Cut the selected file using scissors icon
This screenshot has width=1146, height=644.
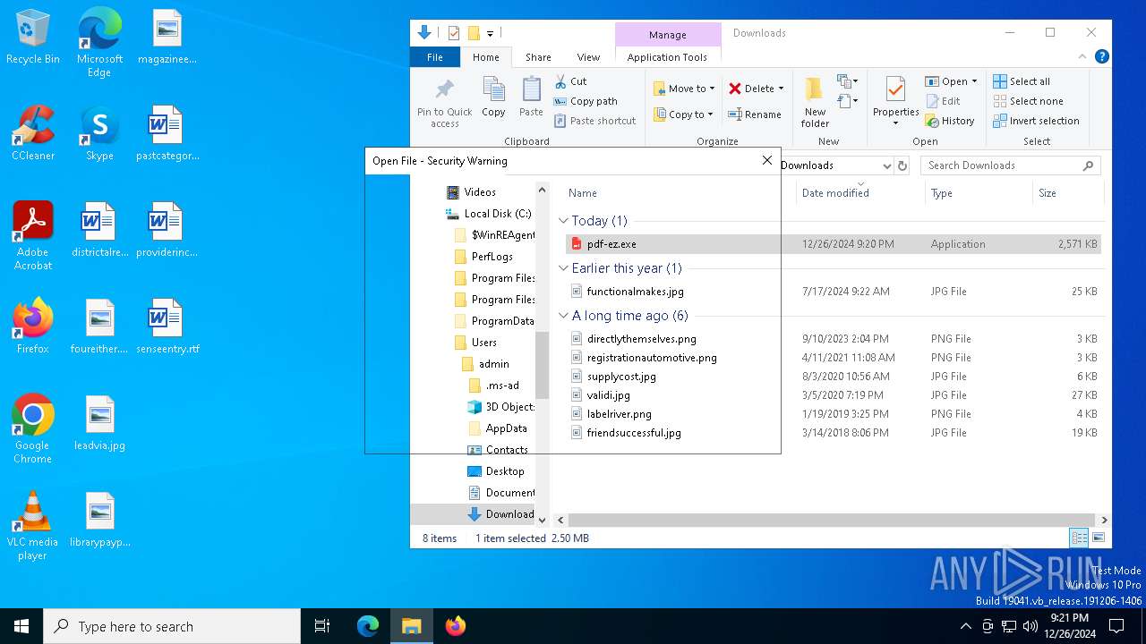coord(570,81)
